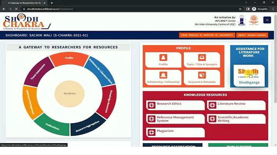Click the INFLIBNET Centre logo

(242, 20)
